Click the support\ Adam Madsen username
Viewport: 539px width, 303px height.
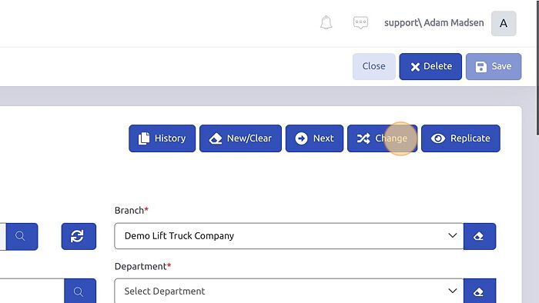[x=434, y=22]
